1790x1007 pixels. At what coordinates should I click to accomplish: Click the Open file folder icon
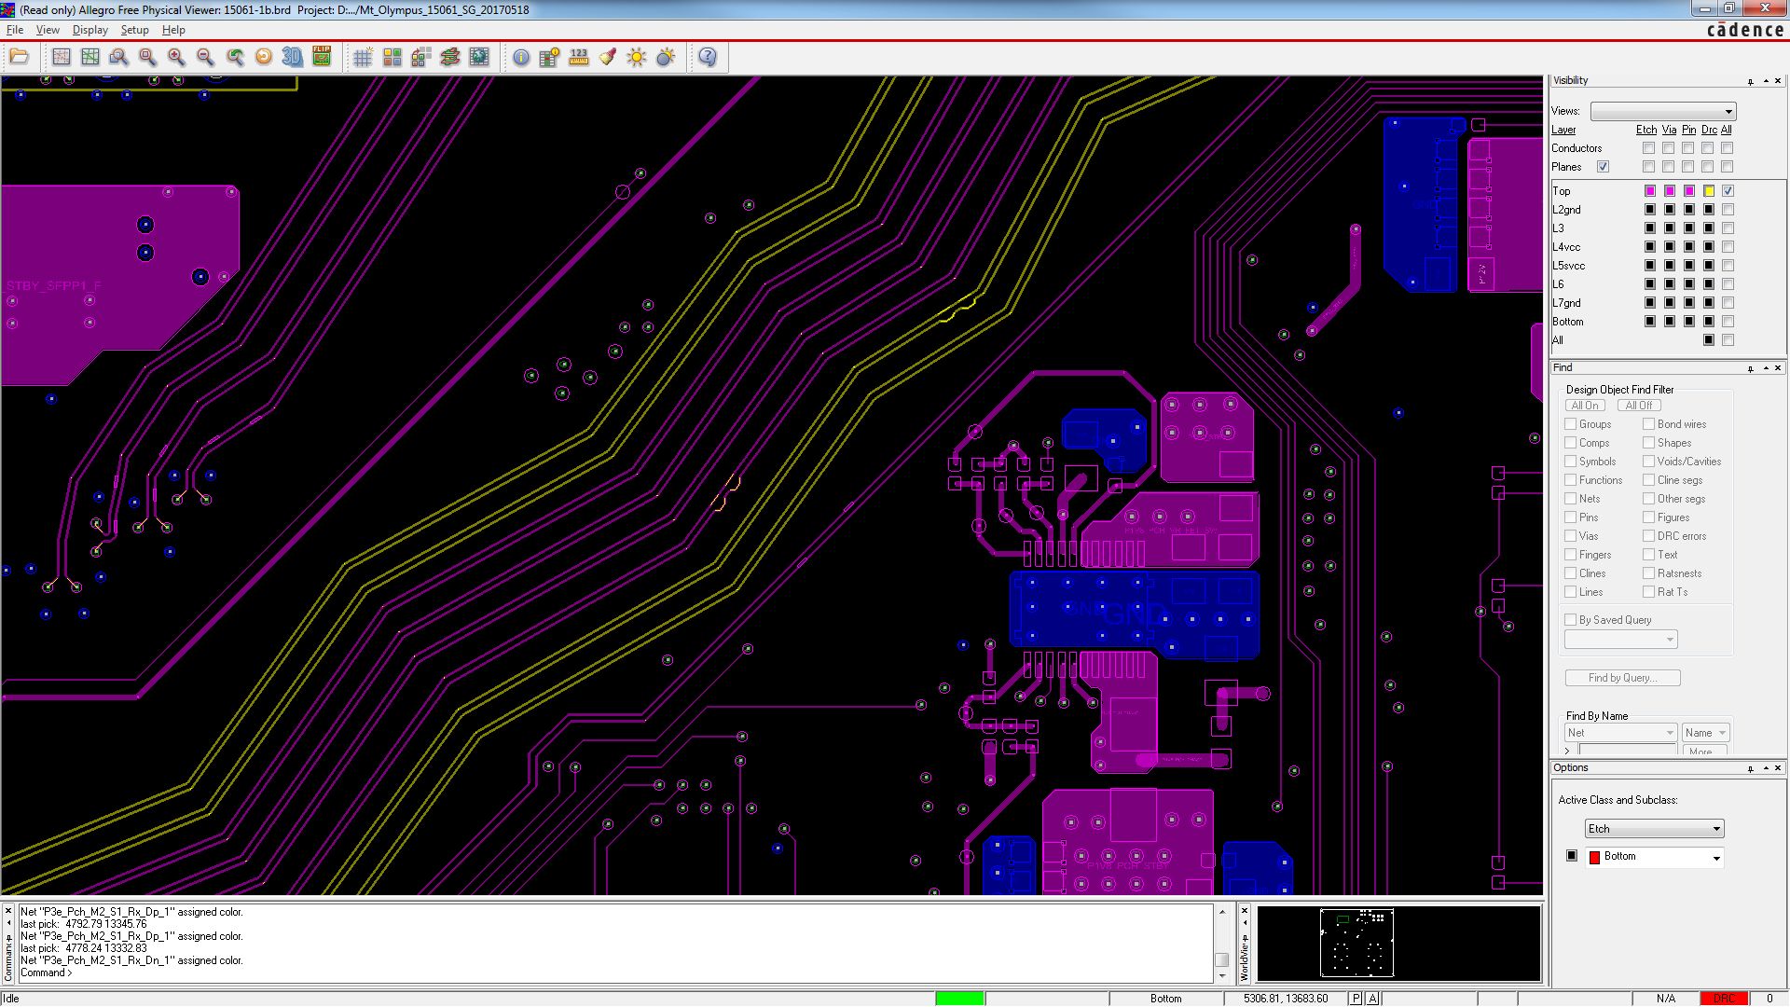click(x=19, y=58)
